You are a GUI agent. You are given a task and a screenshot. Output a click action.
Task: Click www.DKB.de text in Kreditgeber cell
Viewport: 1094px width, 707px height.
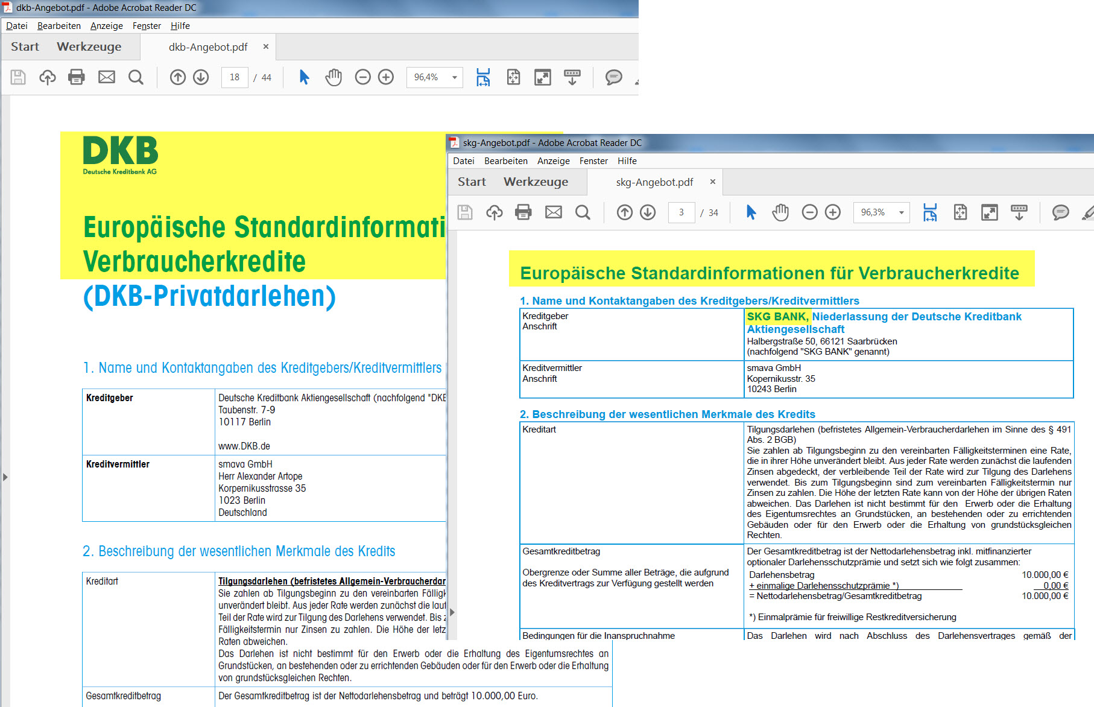(244, 446)
